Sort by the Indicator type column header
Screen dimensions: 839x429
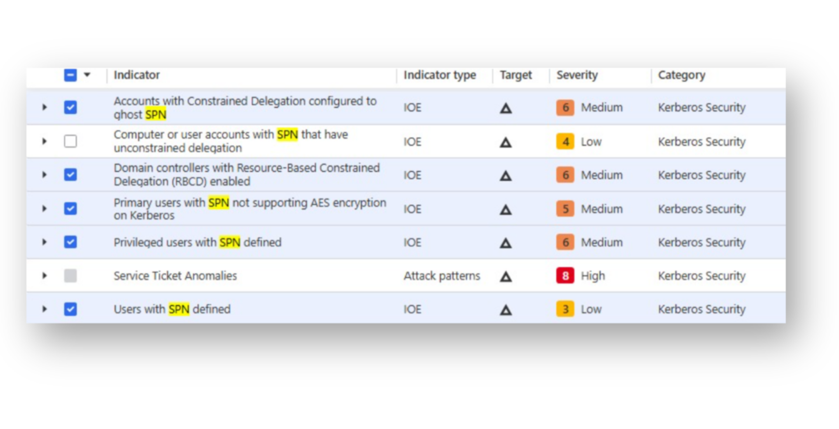440,75
